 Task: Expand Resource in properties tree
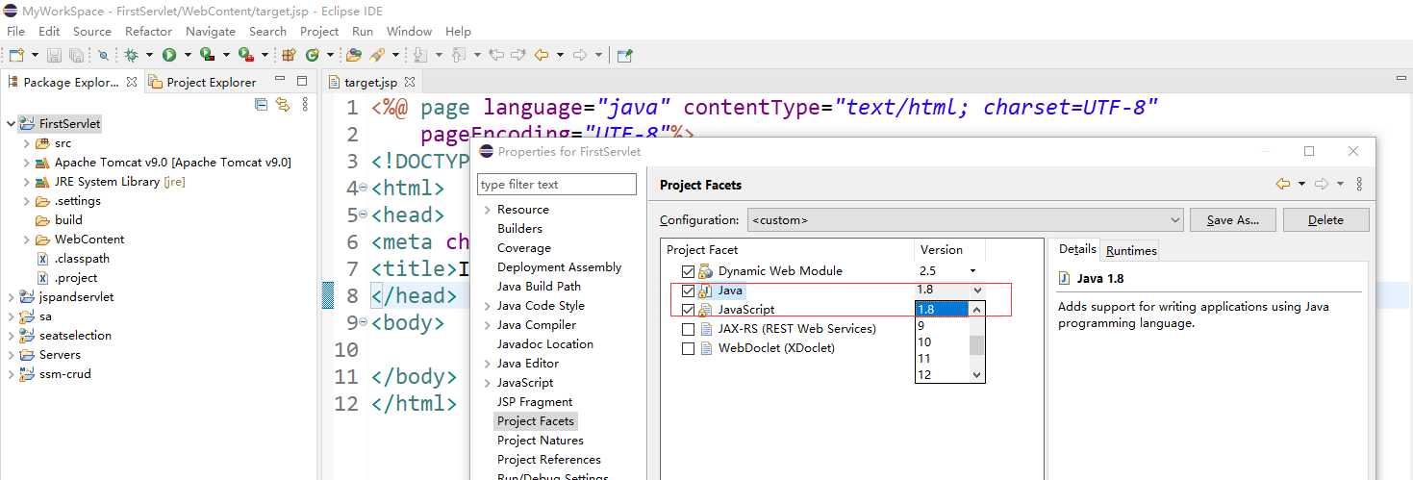[x=487, y=210]
